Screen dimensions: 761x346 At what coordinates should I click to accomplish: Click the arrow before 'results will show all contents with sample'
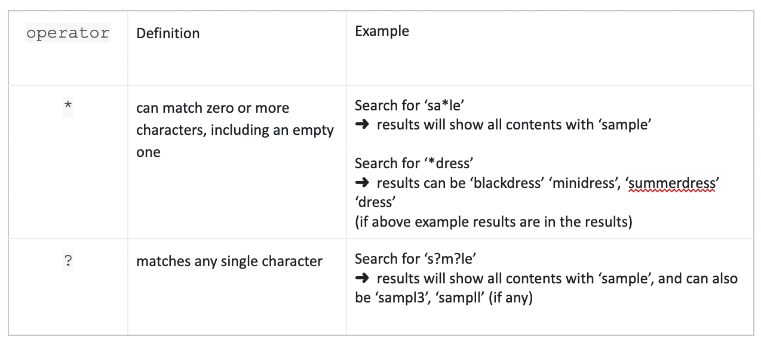[363, 125]
